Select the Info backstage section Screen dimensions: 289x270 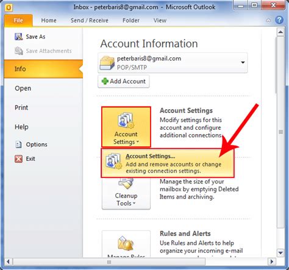[x=43, y=69]
